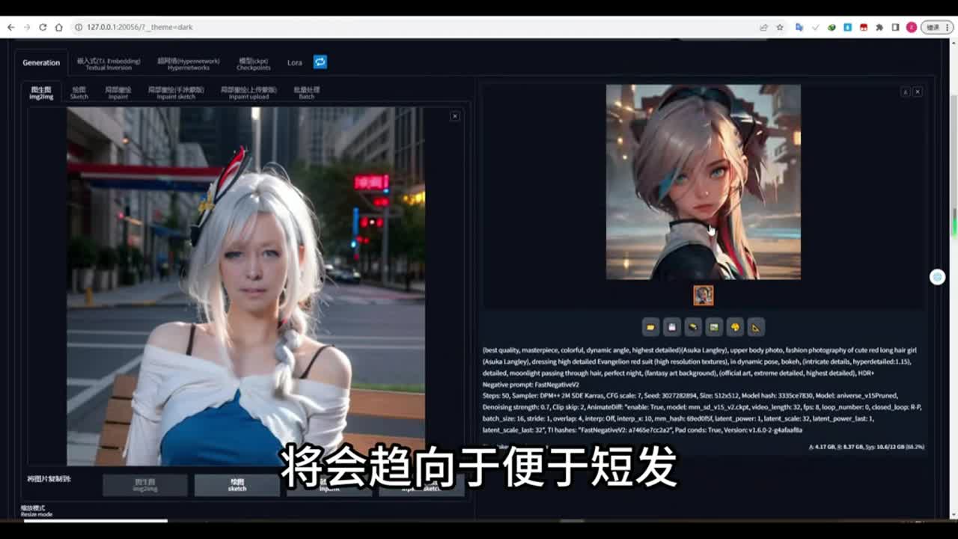Switch to the Inpaint sketch sub-tab
Viewport: 958px width, 539px height.
click(176, 93)
